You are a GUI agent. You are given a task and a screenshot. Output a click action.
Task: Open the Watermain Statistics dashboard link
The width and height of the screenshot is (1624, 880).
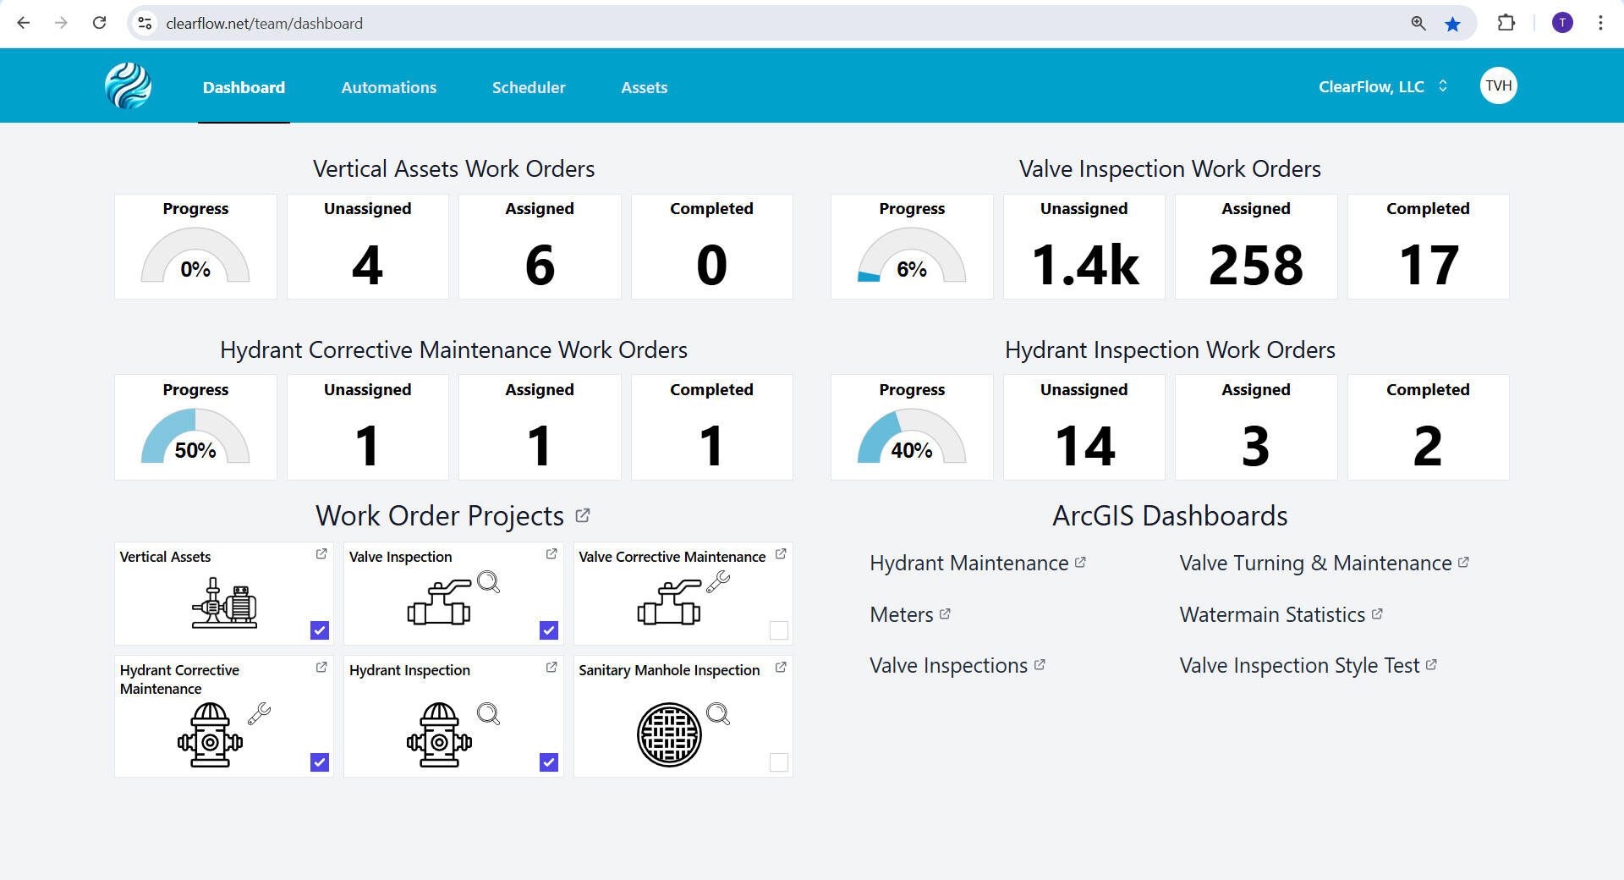coord(1281,615)
